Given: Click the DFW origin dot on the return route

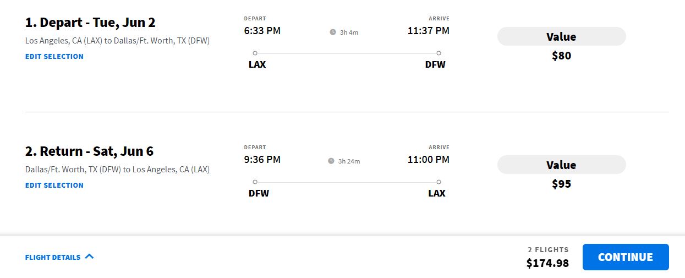Looking at the screenshot, I should pos(255,182).
